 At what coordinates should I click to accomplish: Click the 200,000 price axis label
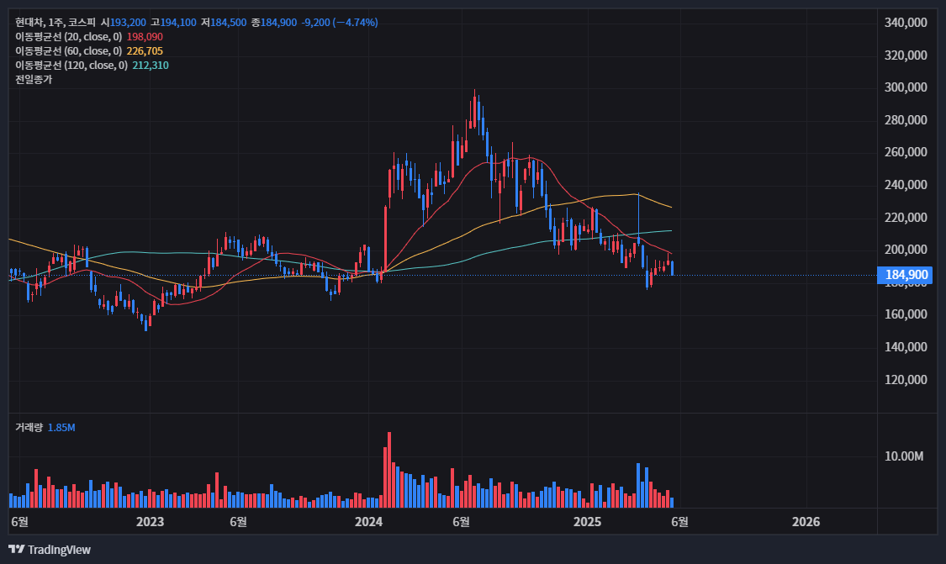[906, 250]
